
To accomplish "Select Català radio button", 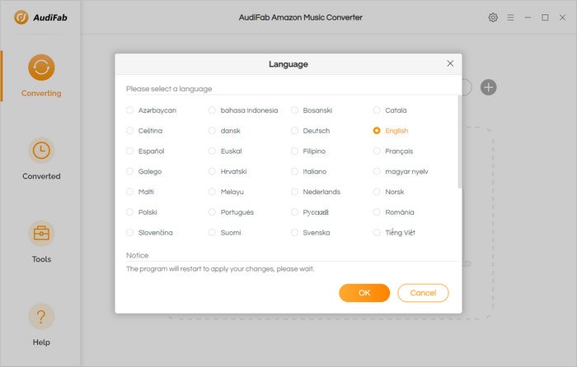I will [x=377, y=110].
